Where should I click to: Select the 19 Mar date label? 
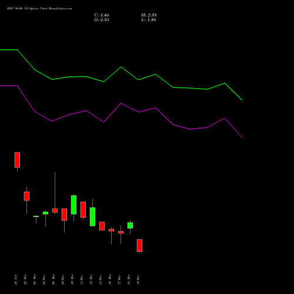(138, 279)
